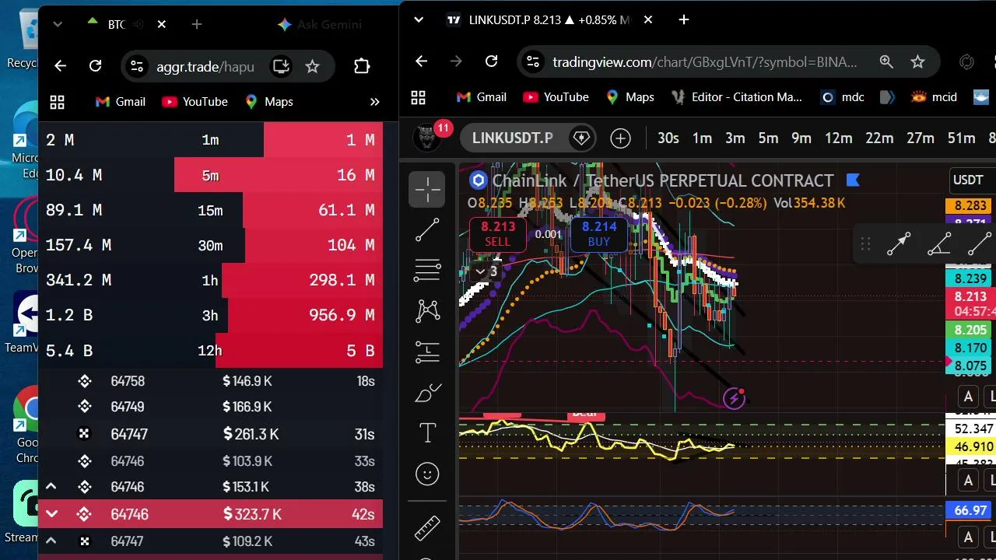Viewport: 996px width, 560px height.
Task: Open the chart patterns tool group
Action: (x=427, y=310)
